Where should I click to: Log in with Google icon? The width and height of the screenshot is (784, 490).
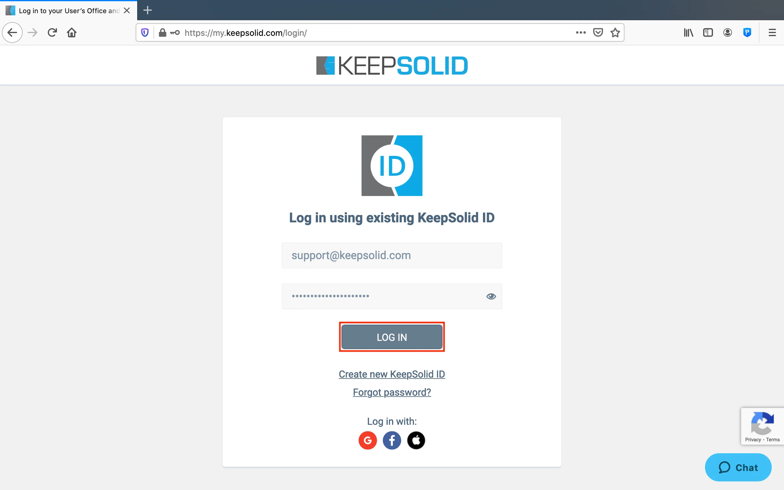(x=368, y=440)
